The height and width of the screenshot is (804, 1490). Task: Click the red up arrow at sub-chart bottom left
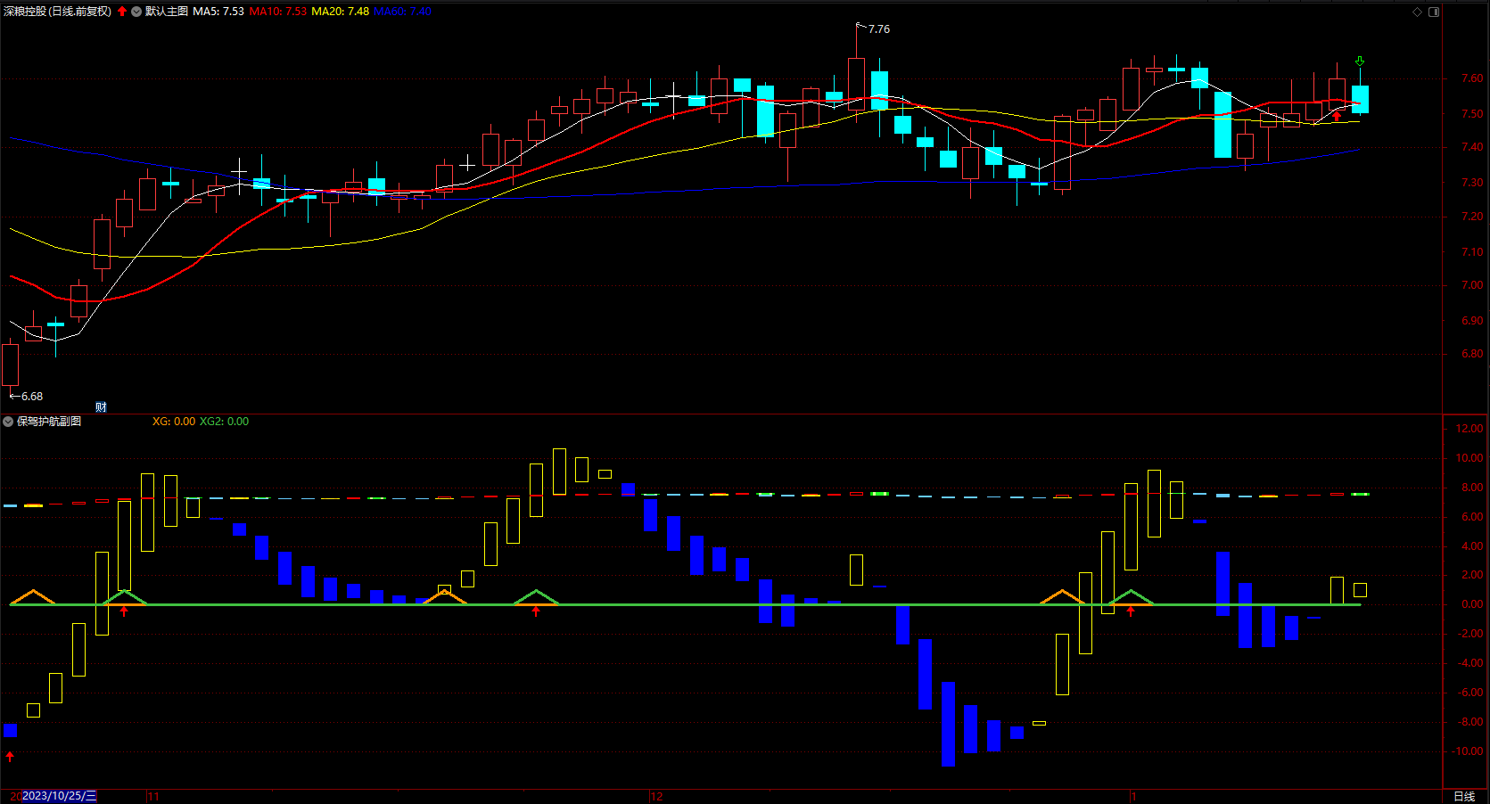[x=10, y=757]
